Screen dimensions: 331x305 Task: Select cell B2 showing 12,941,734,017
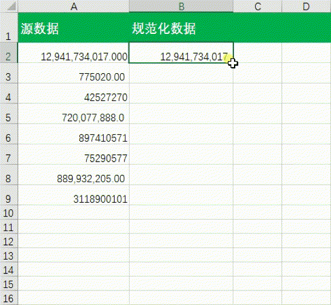181,53
